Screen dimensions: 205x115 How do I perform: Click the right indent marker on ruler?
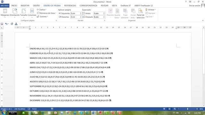click(x=176, y=28)
